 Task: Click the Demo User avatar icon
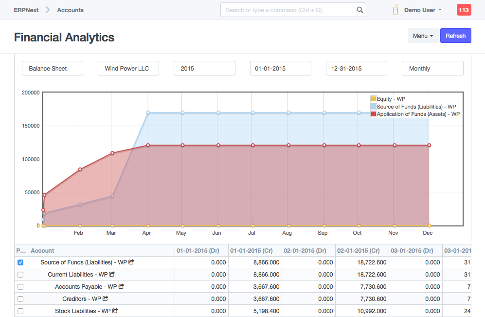point(395,10)
